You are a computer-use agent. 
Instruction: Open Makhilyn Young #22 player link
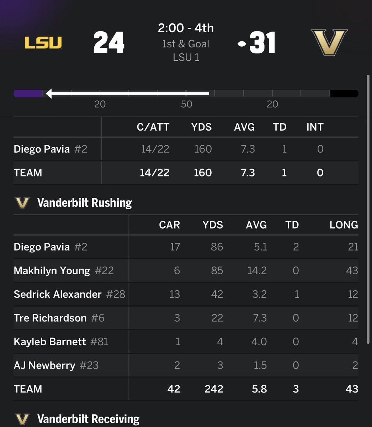point(64,270)
